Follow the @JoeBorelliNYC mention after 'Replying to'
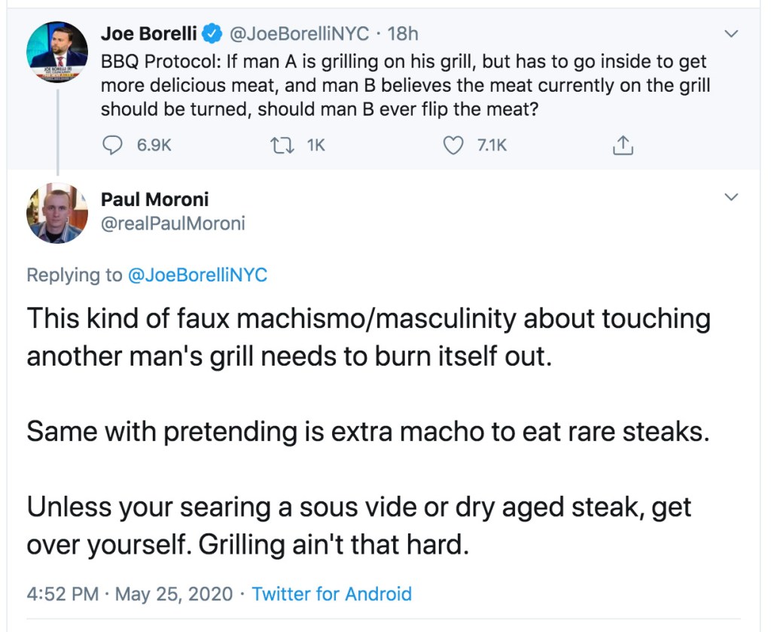Image resolution: width=771 pixels, height=632 pixels. pos(197,275)
